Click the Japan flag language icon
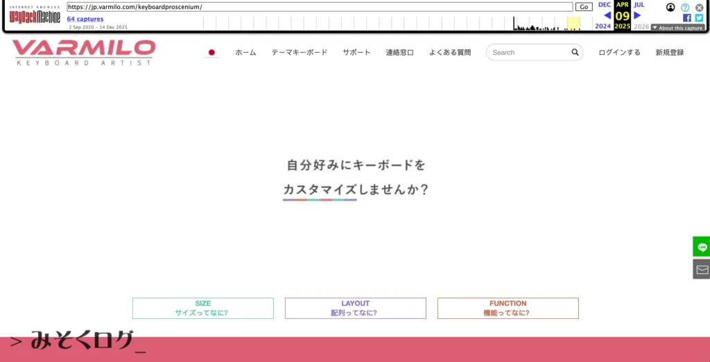Viewport: 710px width, 362px height. (x=211, y=53)
